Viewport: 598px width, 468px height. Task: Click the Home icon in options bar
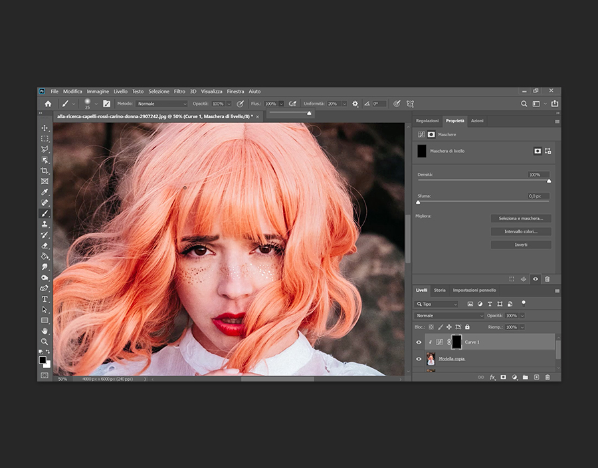tap(48, 104)
